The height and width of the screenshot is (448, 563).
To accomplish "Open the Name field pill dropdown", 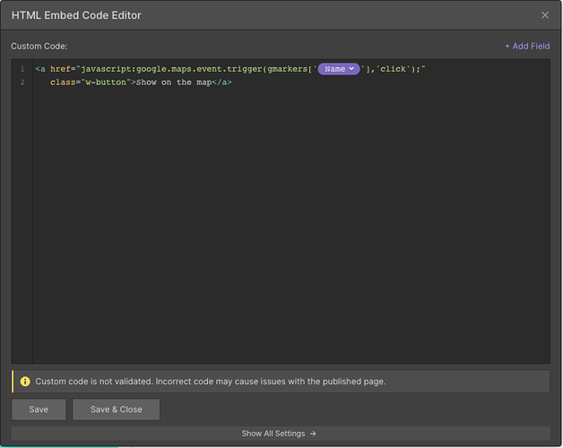I will coord(339,69).
